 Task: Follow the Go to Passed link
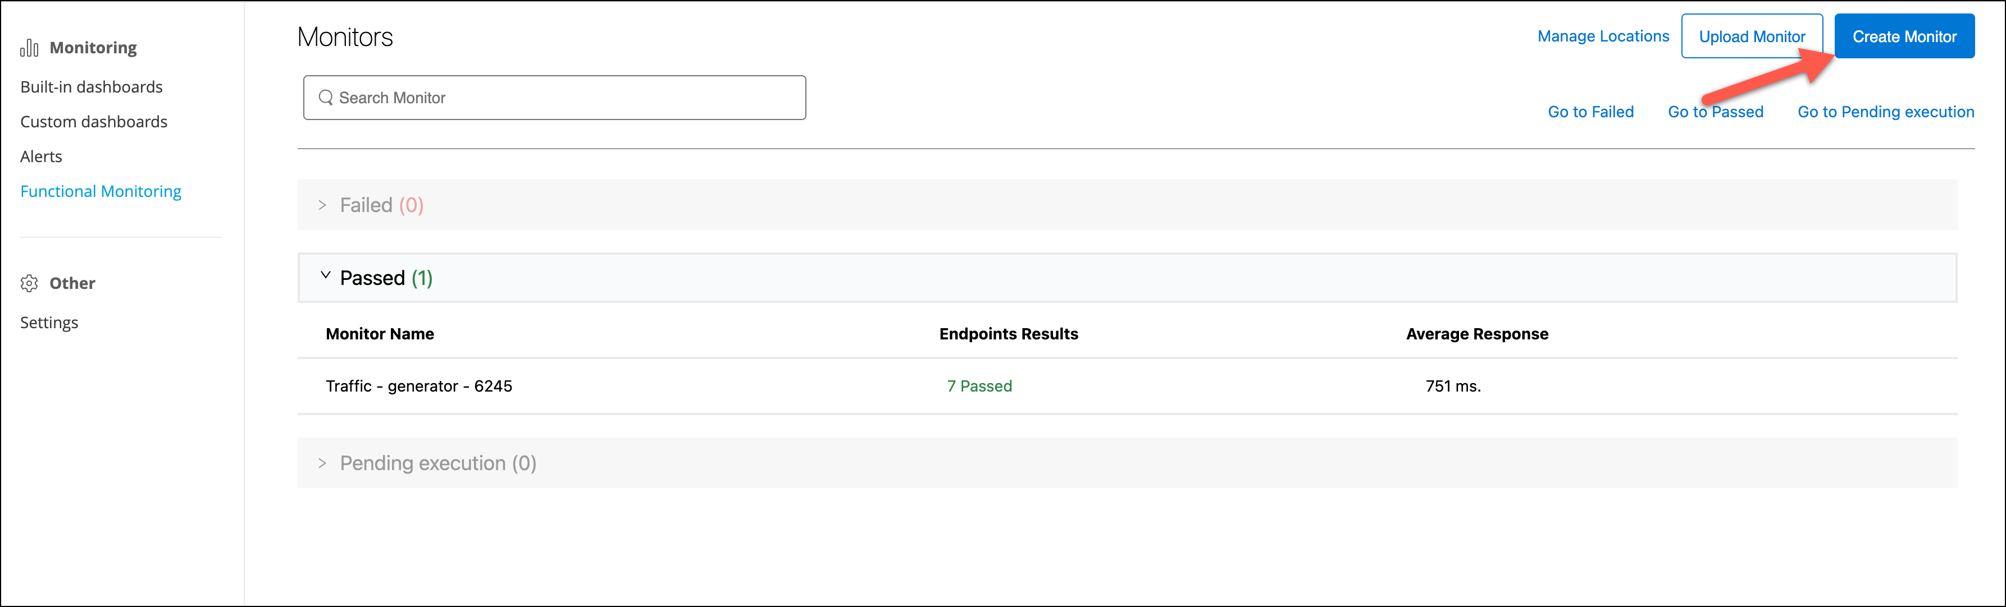[1715, 112]
